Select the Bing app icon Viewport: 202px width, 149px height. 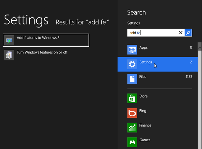tap(132, 113)
